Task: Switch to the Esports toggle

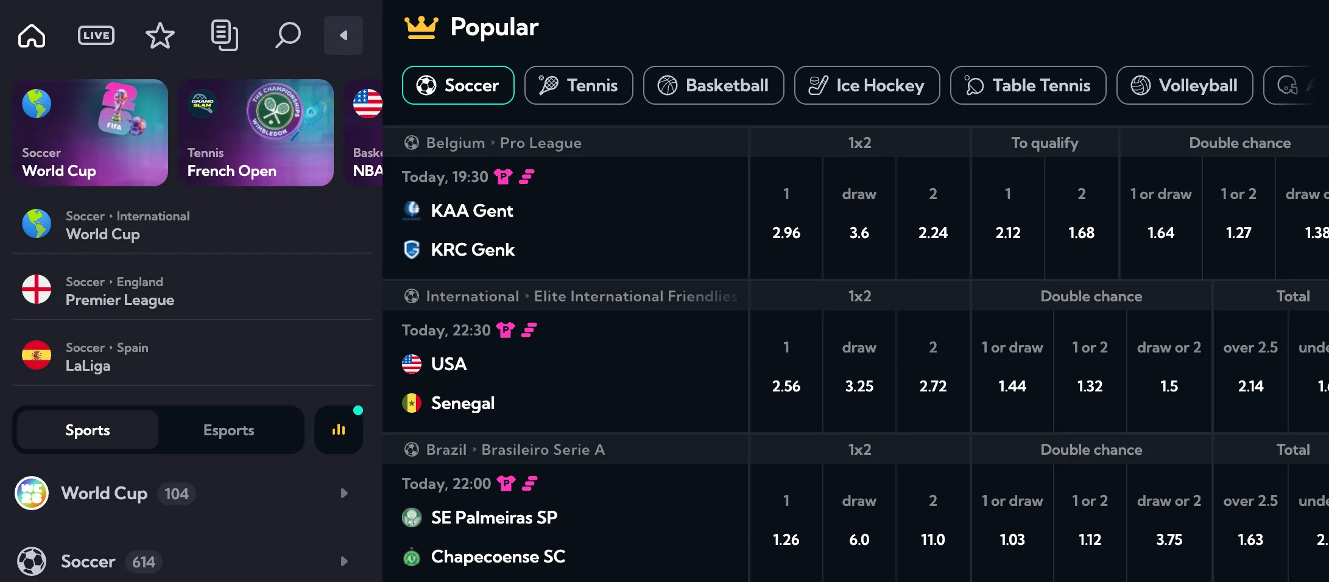Action: [x=229, y=430]
